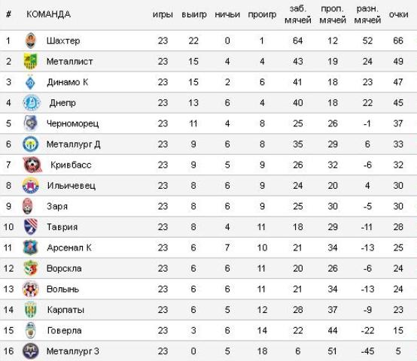
Task: Click the Ворскла team name
Action: 64,268
